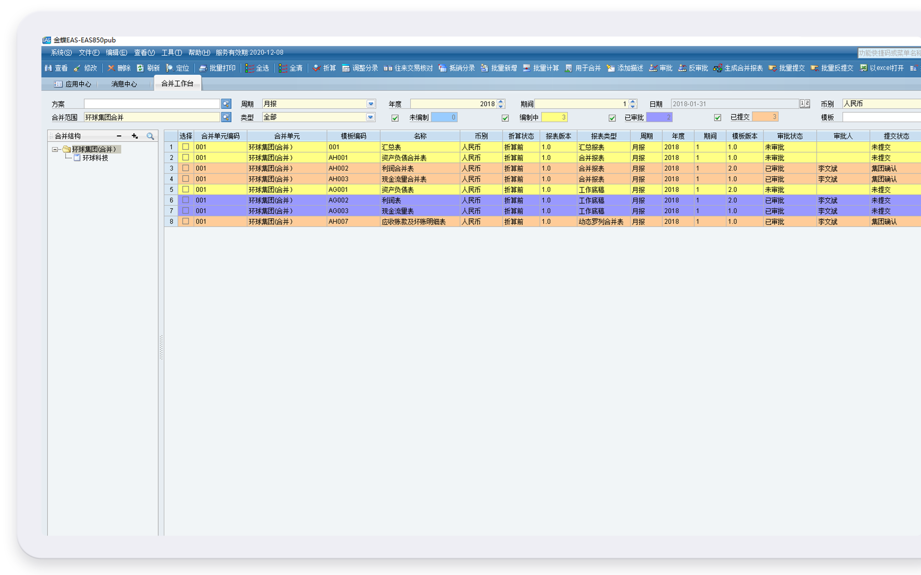Click the 批量打印 printer icon

[203, 68]
